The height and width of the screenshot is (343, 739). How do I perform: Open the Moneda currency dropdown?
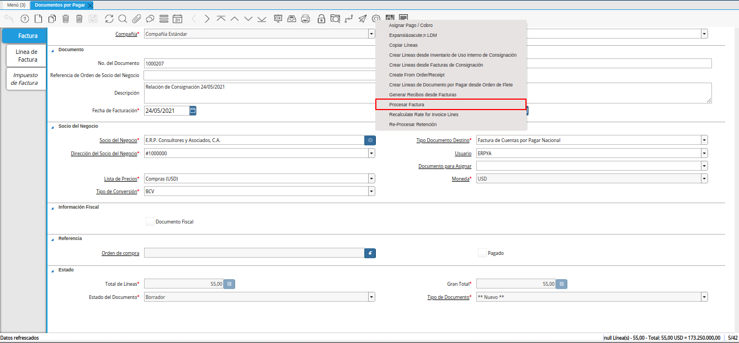704,178
